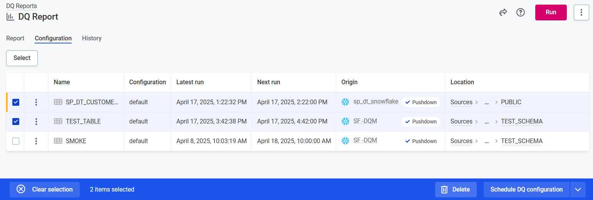Click the table icon beside TEST_TABLE
The height and width of the screenshot is (200, 593).
pos(58,122)
